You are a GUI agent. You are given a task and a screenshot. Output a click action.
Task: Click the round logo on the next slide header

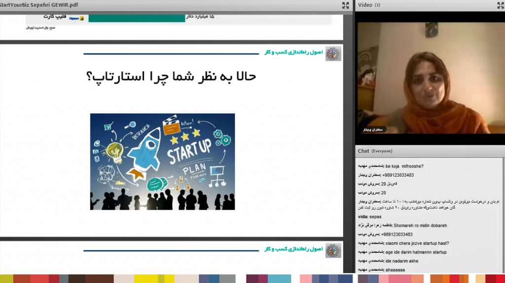point(333,250)
